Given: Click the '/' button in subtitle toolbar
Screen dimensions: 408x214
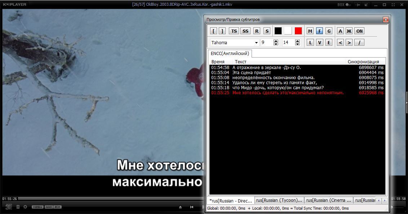Looking at the screenshot, I should [x=359, y=42].
